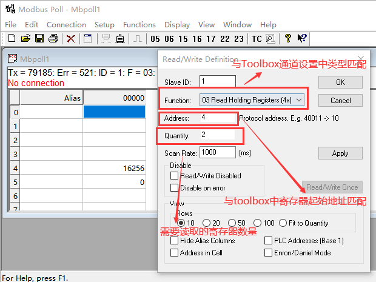The image size is (376, 282).
Task: Select function 22 toolbar button
Action: pyautogui.click(x=225, y=39)
